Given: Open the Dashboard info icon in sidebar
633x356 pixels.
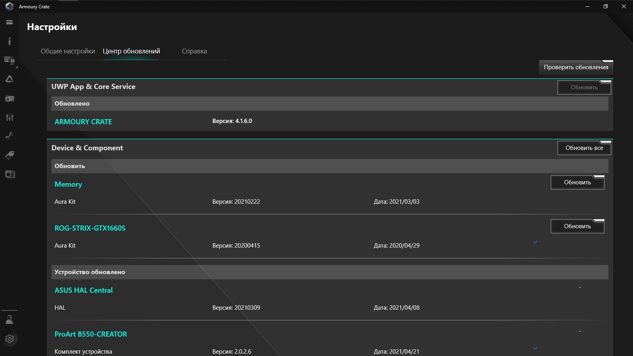Looking at the screenshot, I should (x=9, y=41).
